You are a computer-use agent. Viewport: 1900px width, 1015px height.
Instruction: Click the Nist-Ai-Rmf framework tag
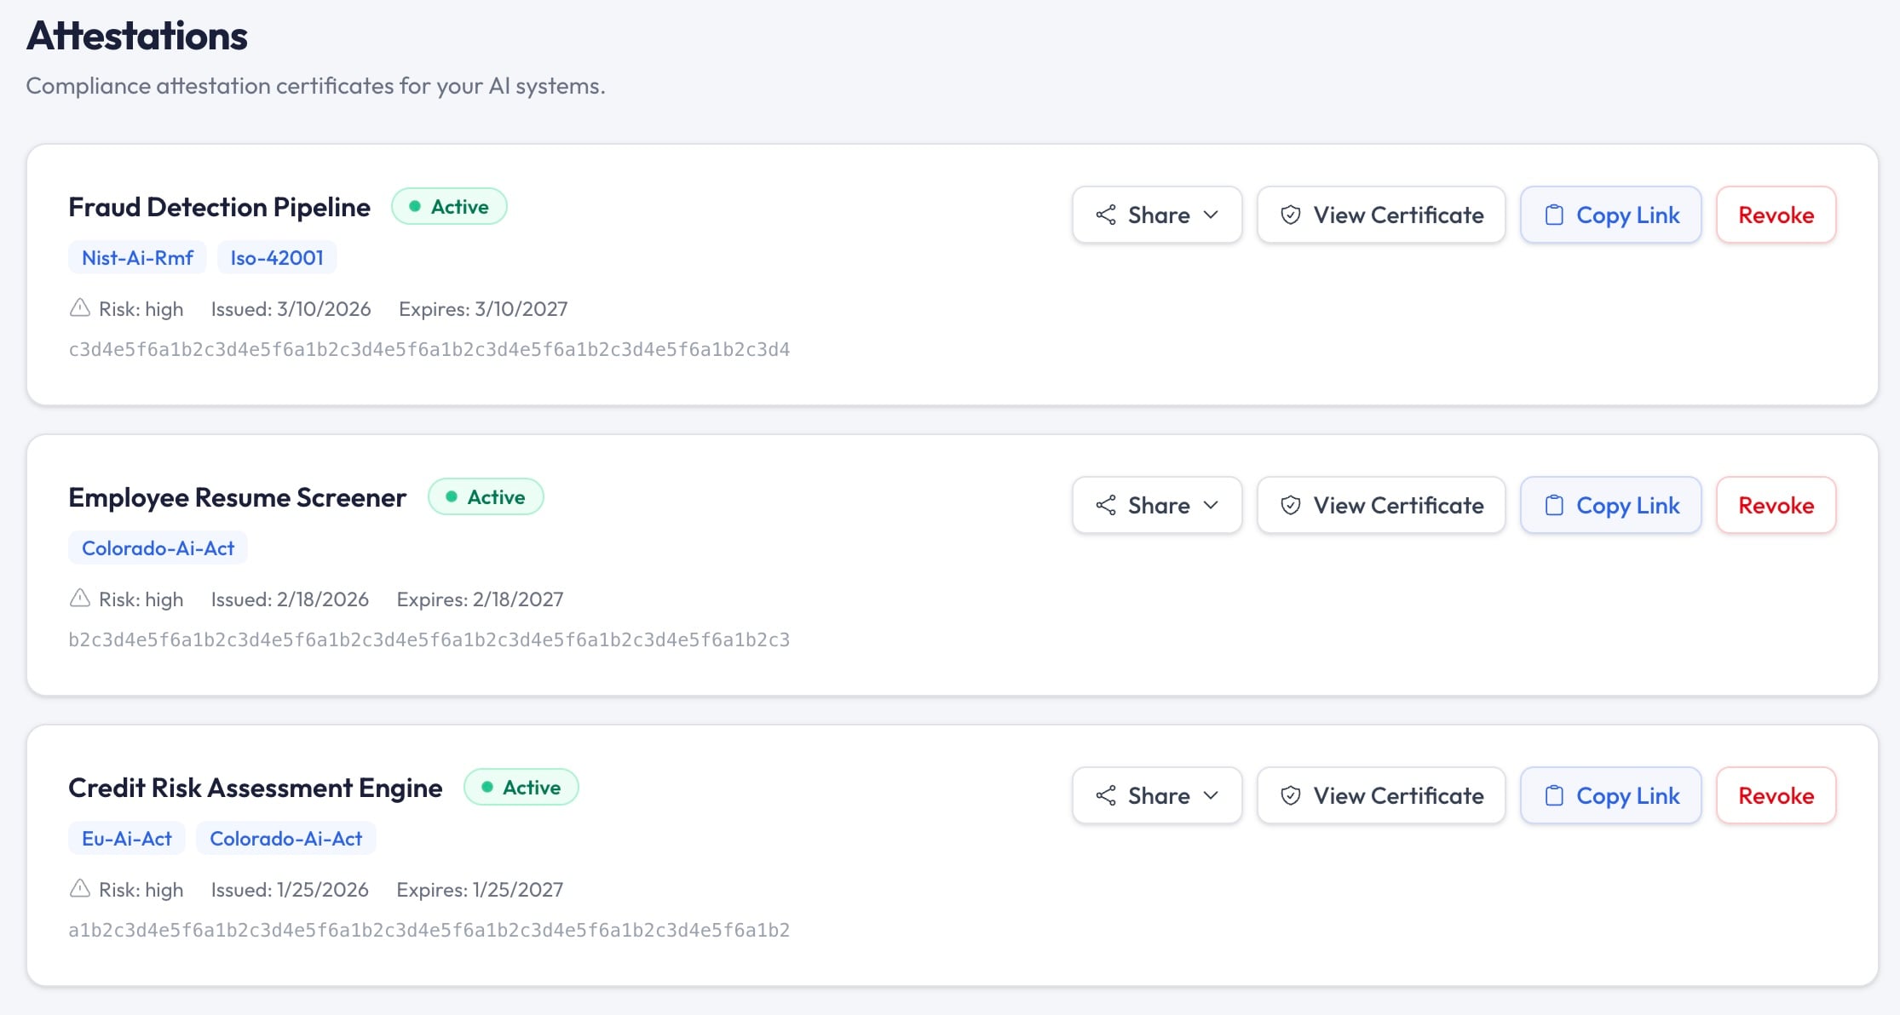(x=137, y=257)
